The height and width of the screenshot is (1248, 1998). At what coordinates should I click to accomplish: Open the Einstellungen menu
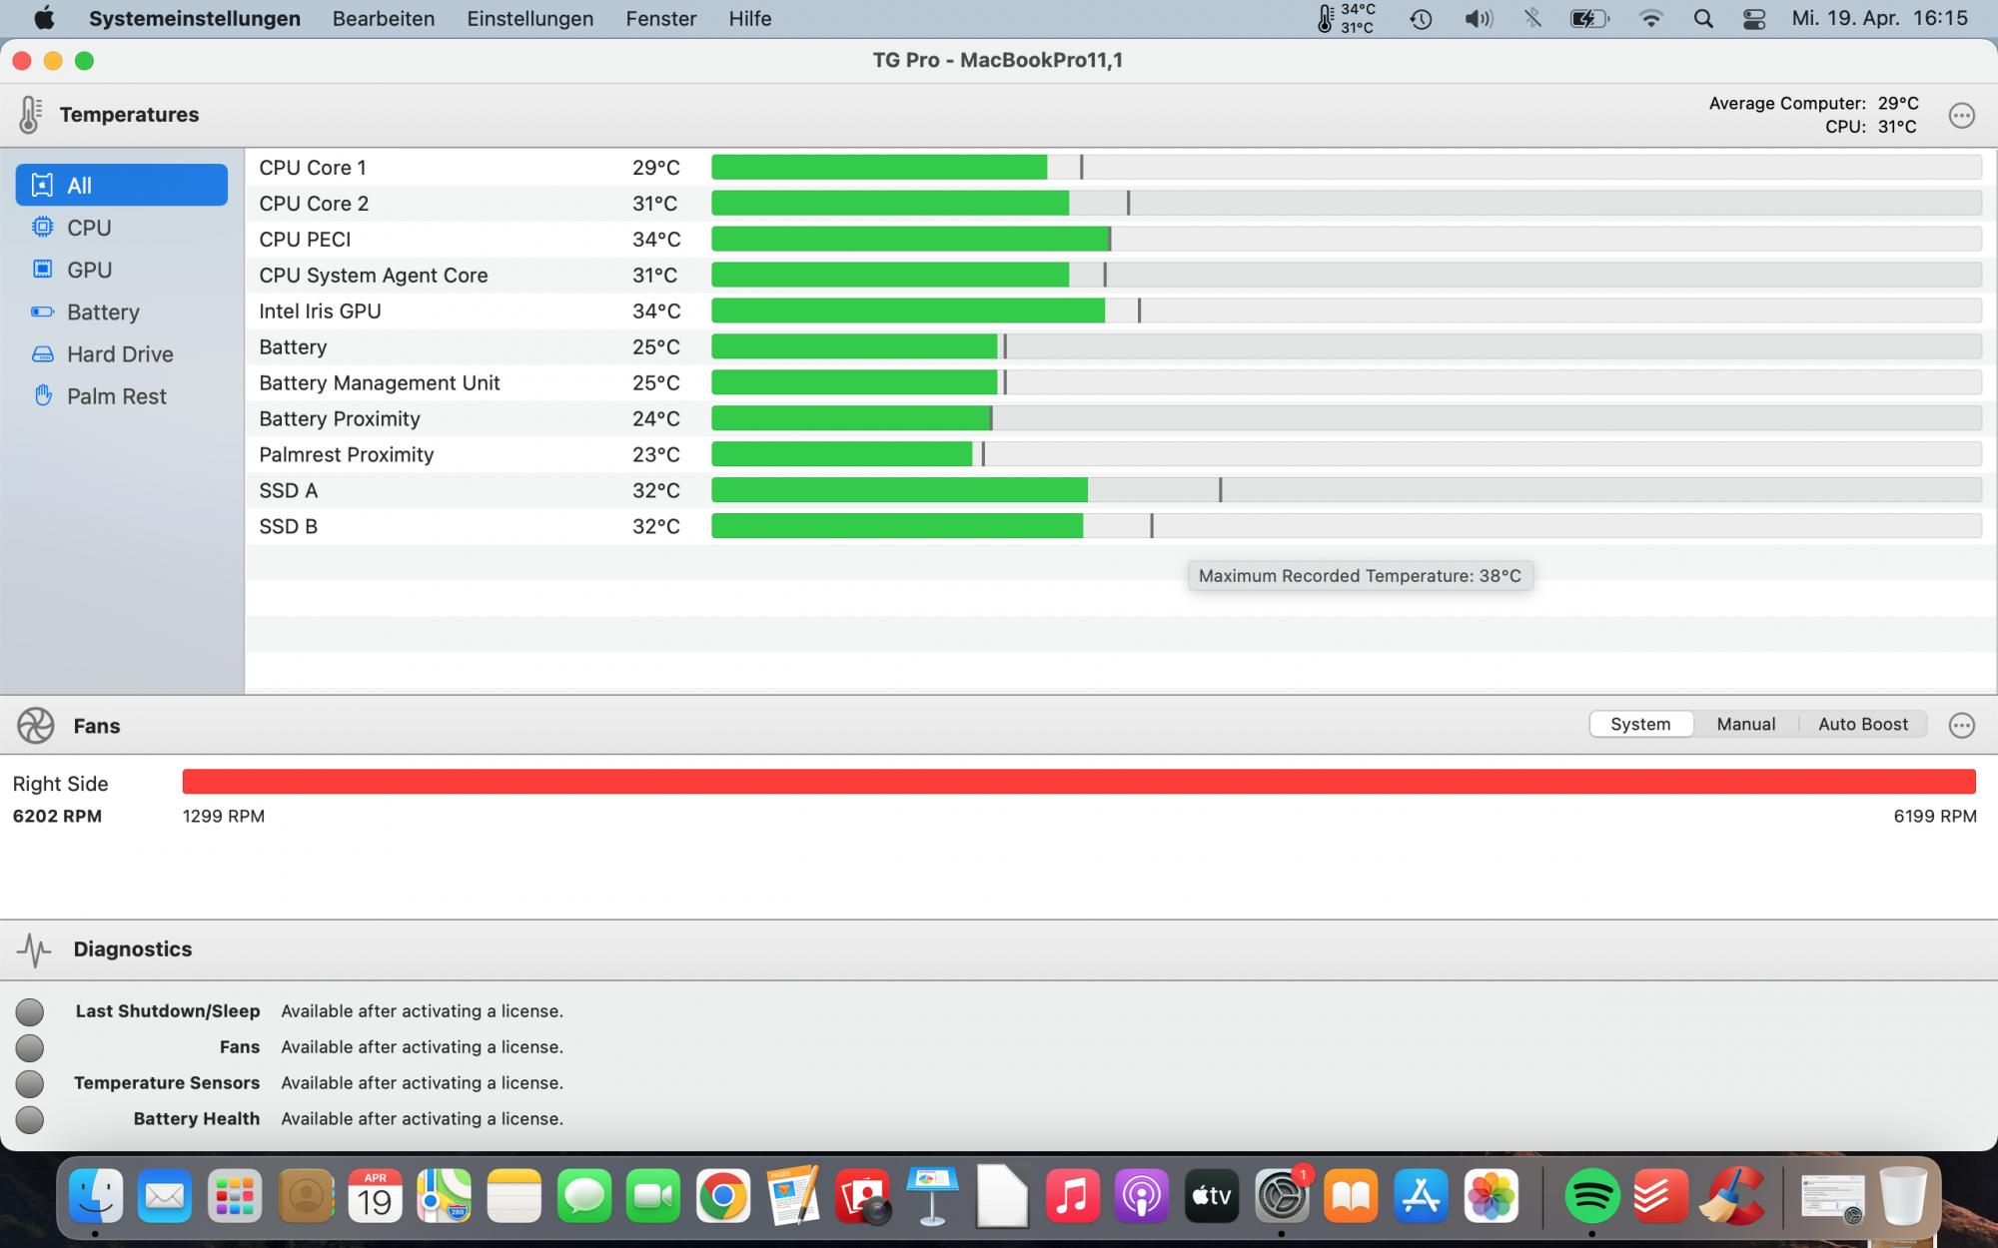(x=529, y=18)
